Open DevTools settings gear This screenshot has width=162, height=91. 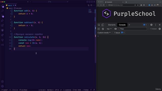pyautogui.click(x=151, y=25)
